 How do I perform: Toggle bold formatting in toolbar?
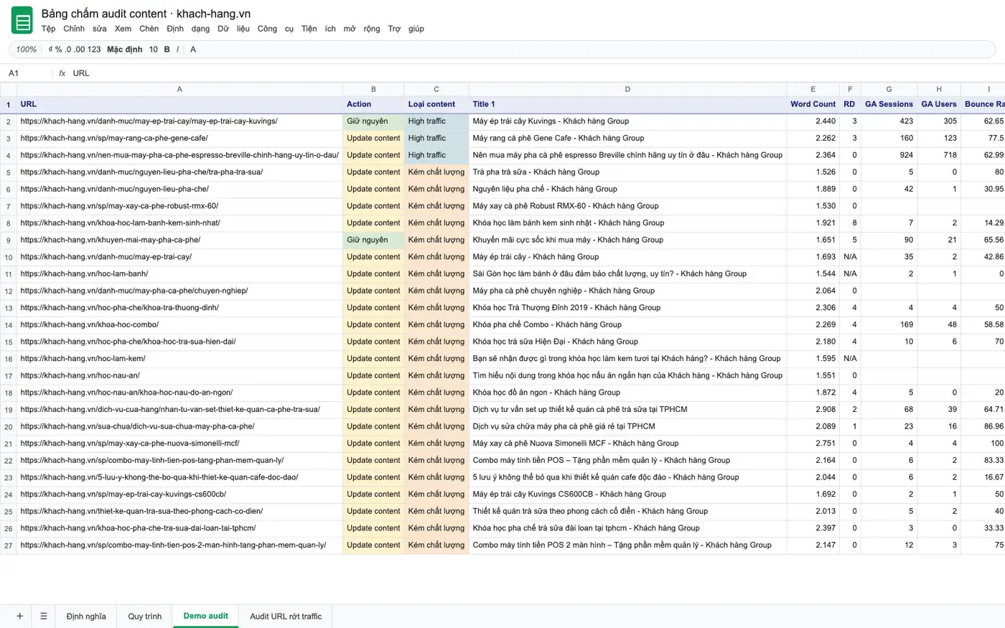167,50
